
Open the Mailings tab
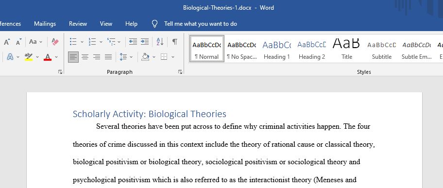pyautogui.click(x=45, y=24)
